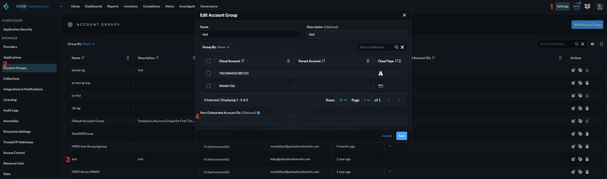Toggle the select-all checkbox in the dialog table header
This screenshot has height=179, width=607.
coord(209,61)
